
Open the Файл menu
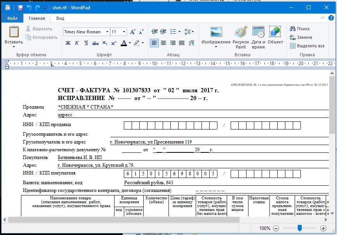[x=12, y=18]
